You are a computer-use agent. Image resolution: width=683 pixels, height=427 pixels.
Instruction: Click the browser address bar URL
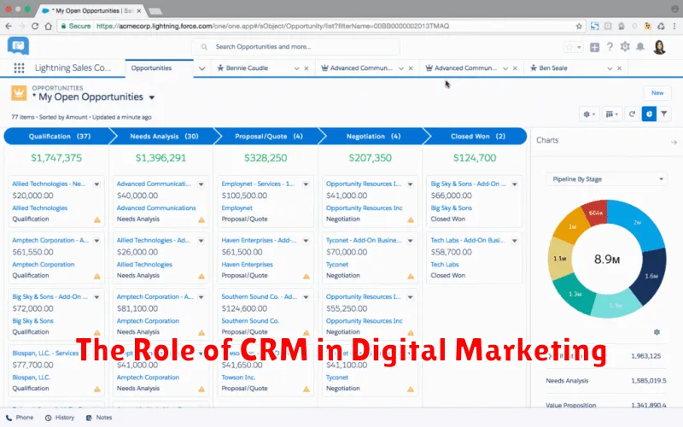click(x=272, y=26)
